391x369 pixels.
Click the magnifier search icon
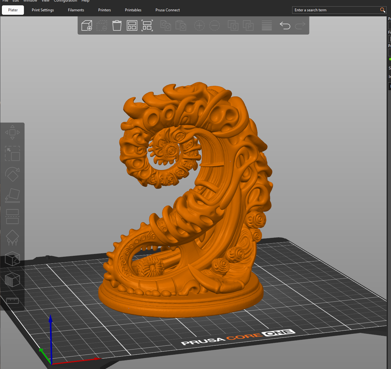tap(382, 10)
